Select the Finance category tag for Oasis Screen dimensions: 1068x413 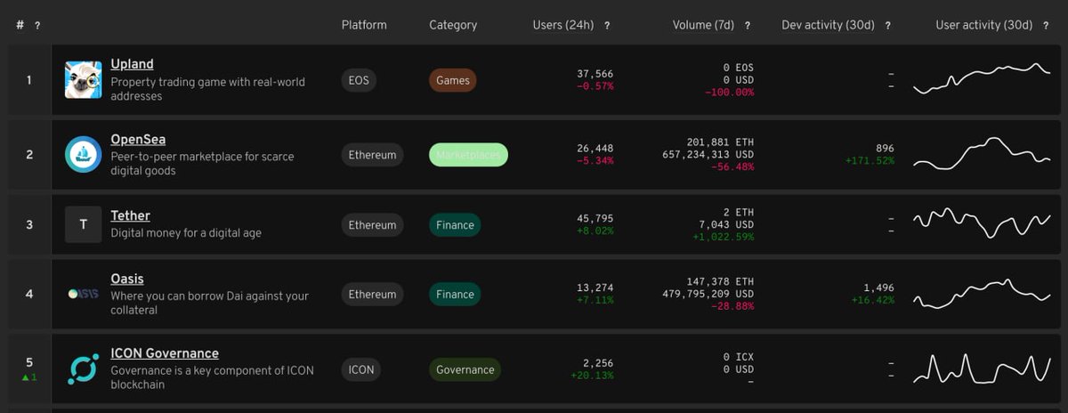point(455,294)
